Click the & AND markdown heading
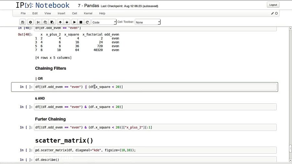The image size is (292, 164). (x=40, y=98)
